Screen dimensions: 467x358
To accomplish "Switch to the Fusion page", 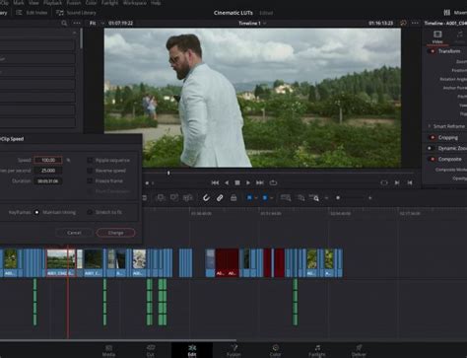I will coord(233,350).
